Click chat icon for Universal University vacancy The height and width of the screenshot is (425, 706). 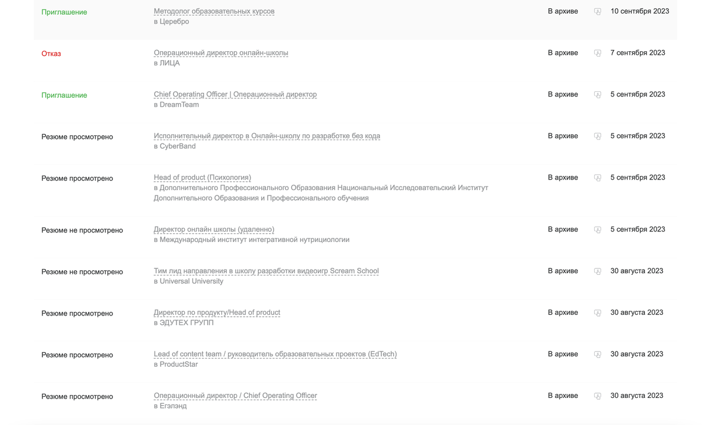click(x=597, y=271)
